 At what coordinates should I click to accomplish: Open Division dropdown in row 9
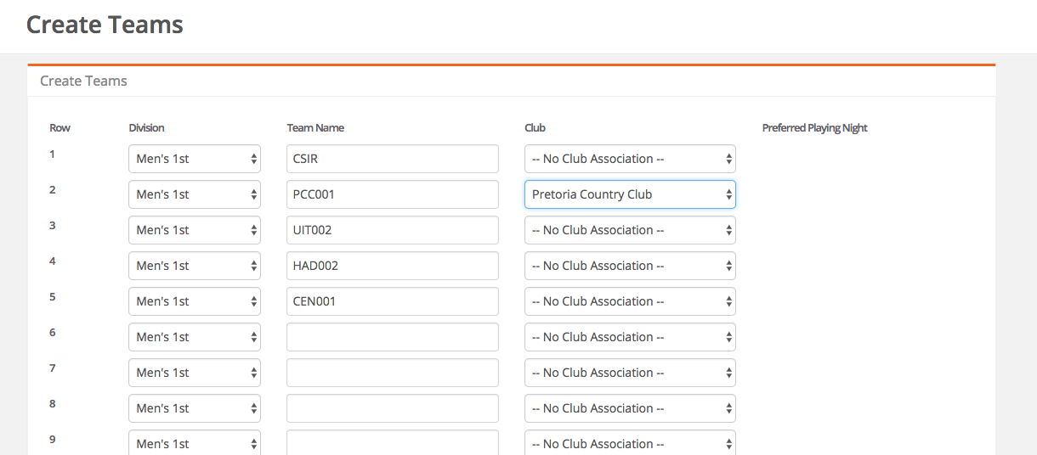coord(195,442)
